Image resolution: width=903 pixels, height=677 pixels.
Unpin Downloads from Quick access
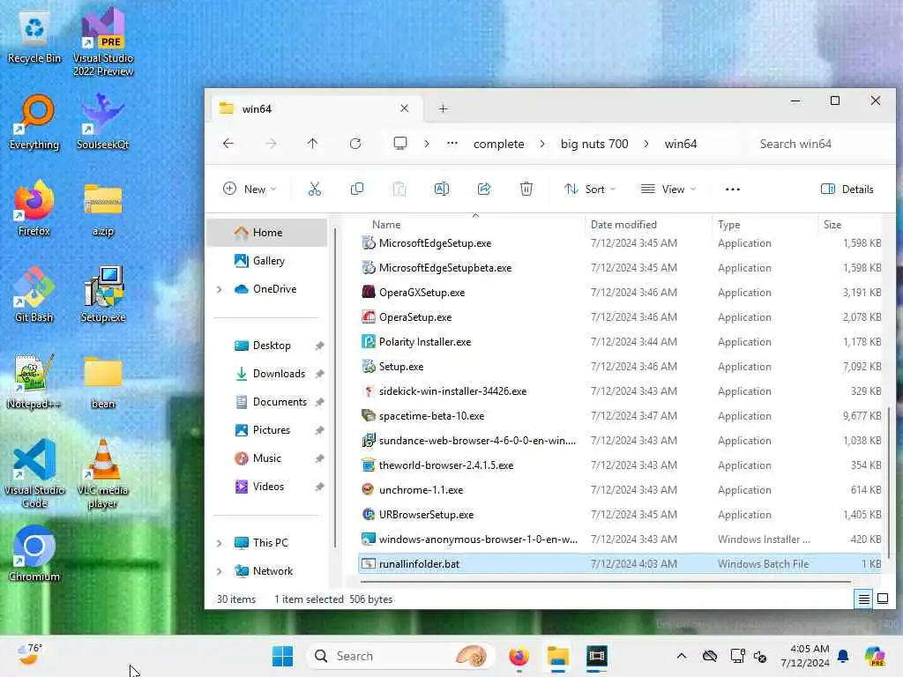pyautogui.click(x=319, y=374)
